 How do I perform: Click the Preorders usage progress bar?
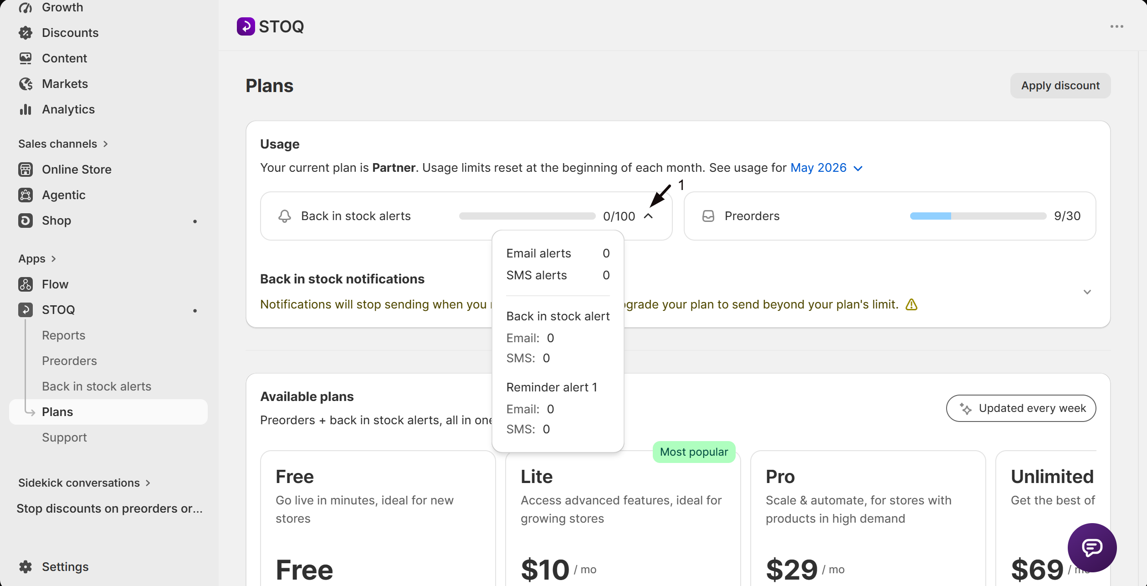[x=978, y=216]
